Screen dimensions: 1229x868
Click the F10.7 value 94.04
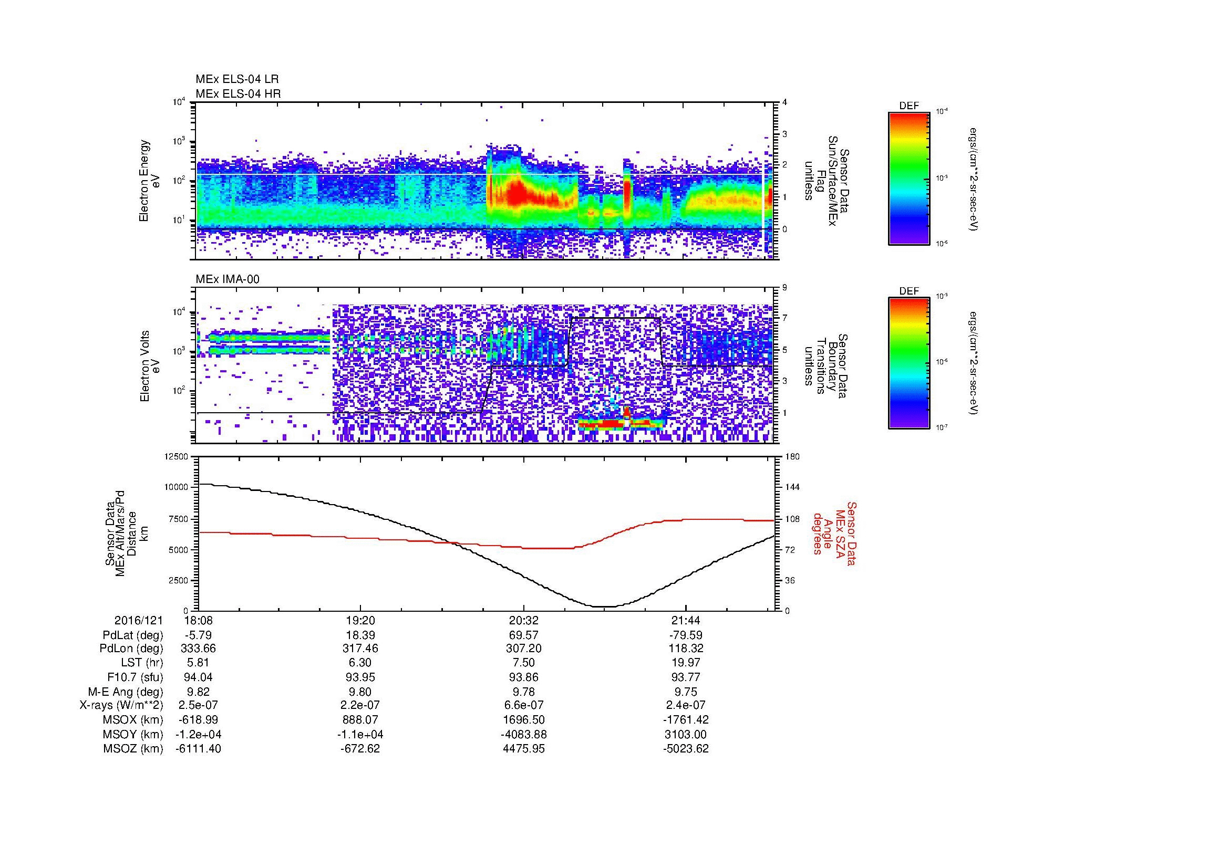199,677
